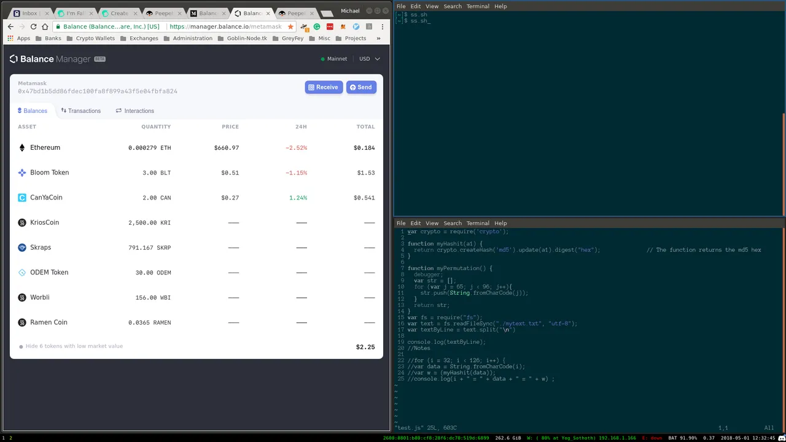The image size is (786, 442).
Task: Toggle Hide 6 tokens with low market value
Action: point(71,346)
